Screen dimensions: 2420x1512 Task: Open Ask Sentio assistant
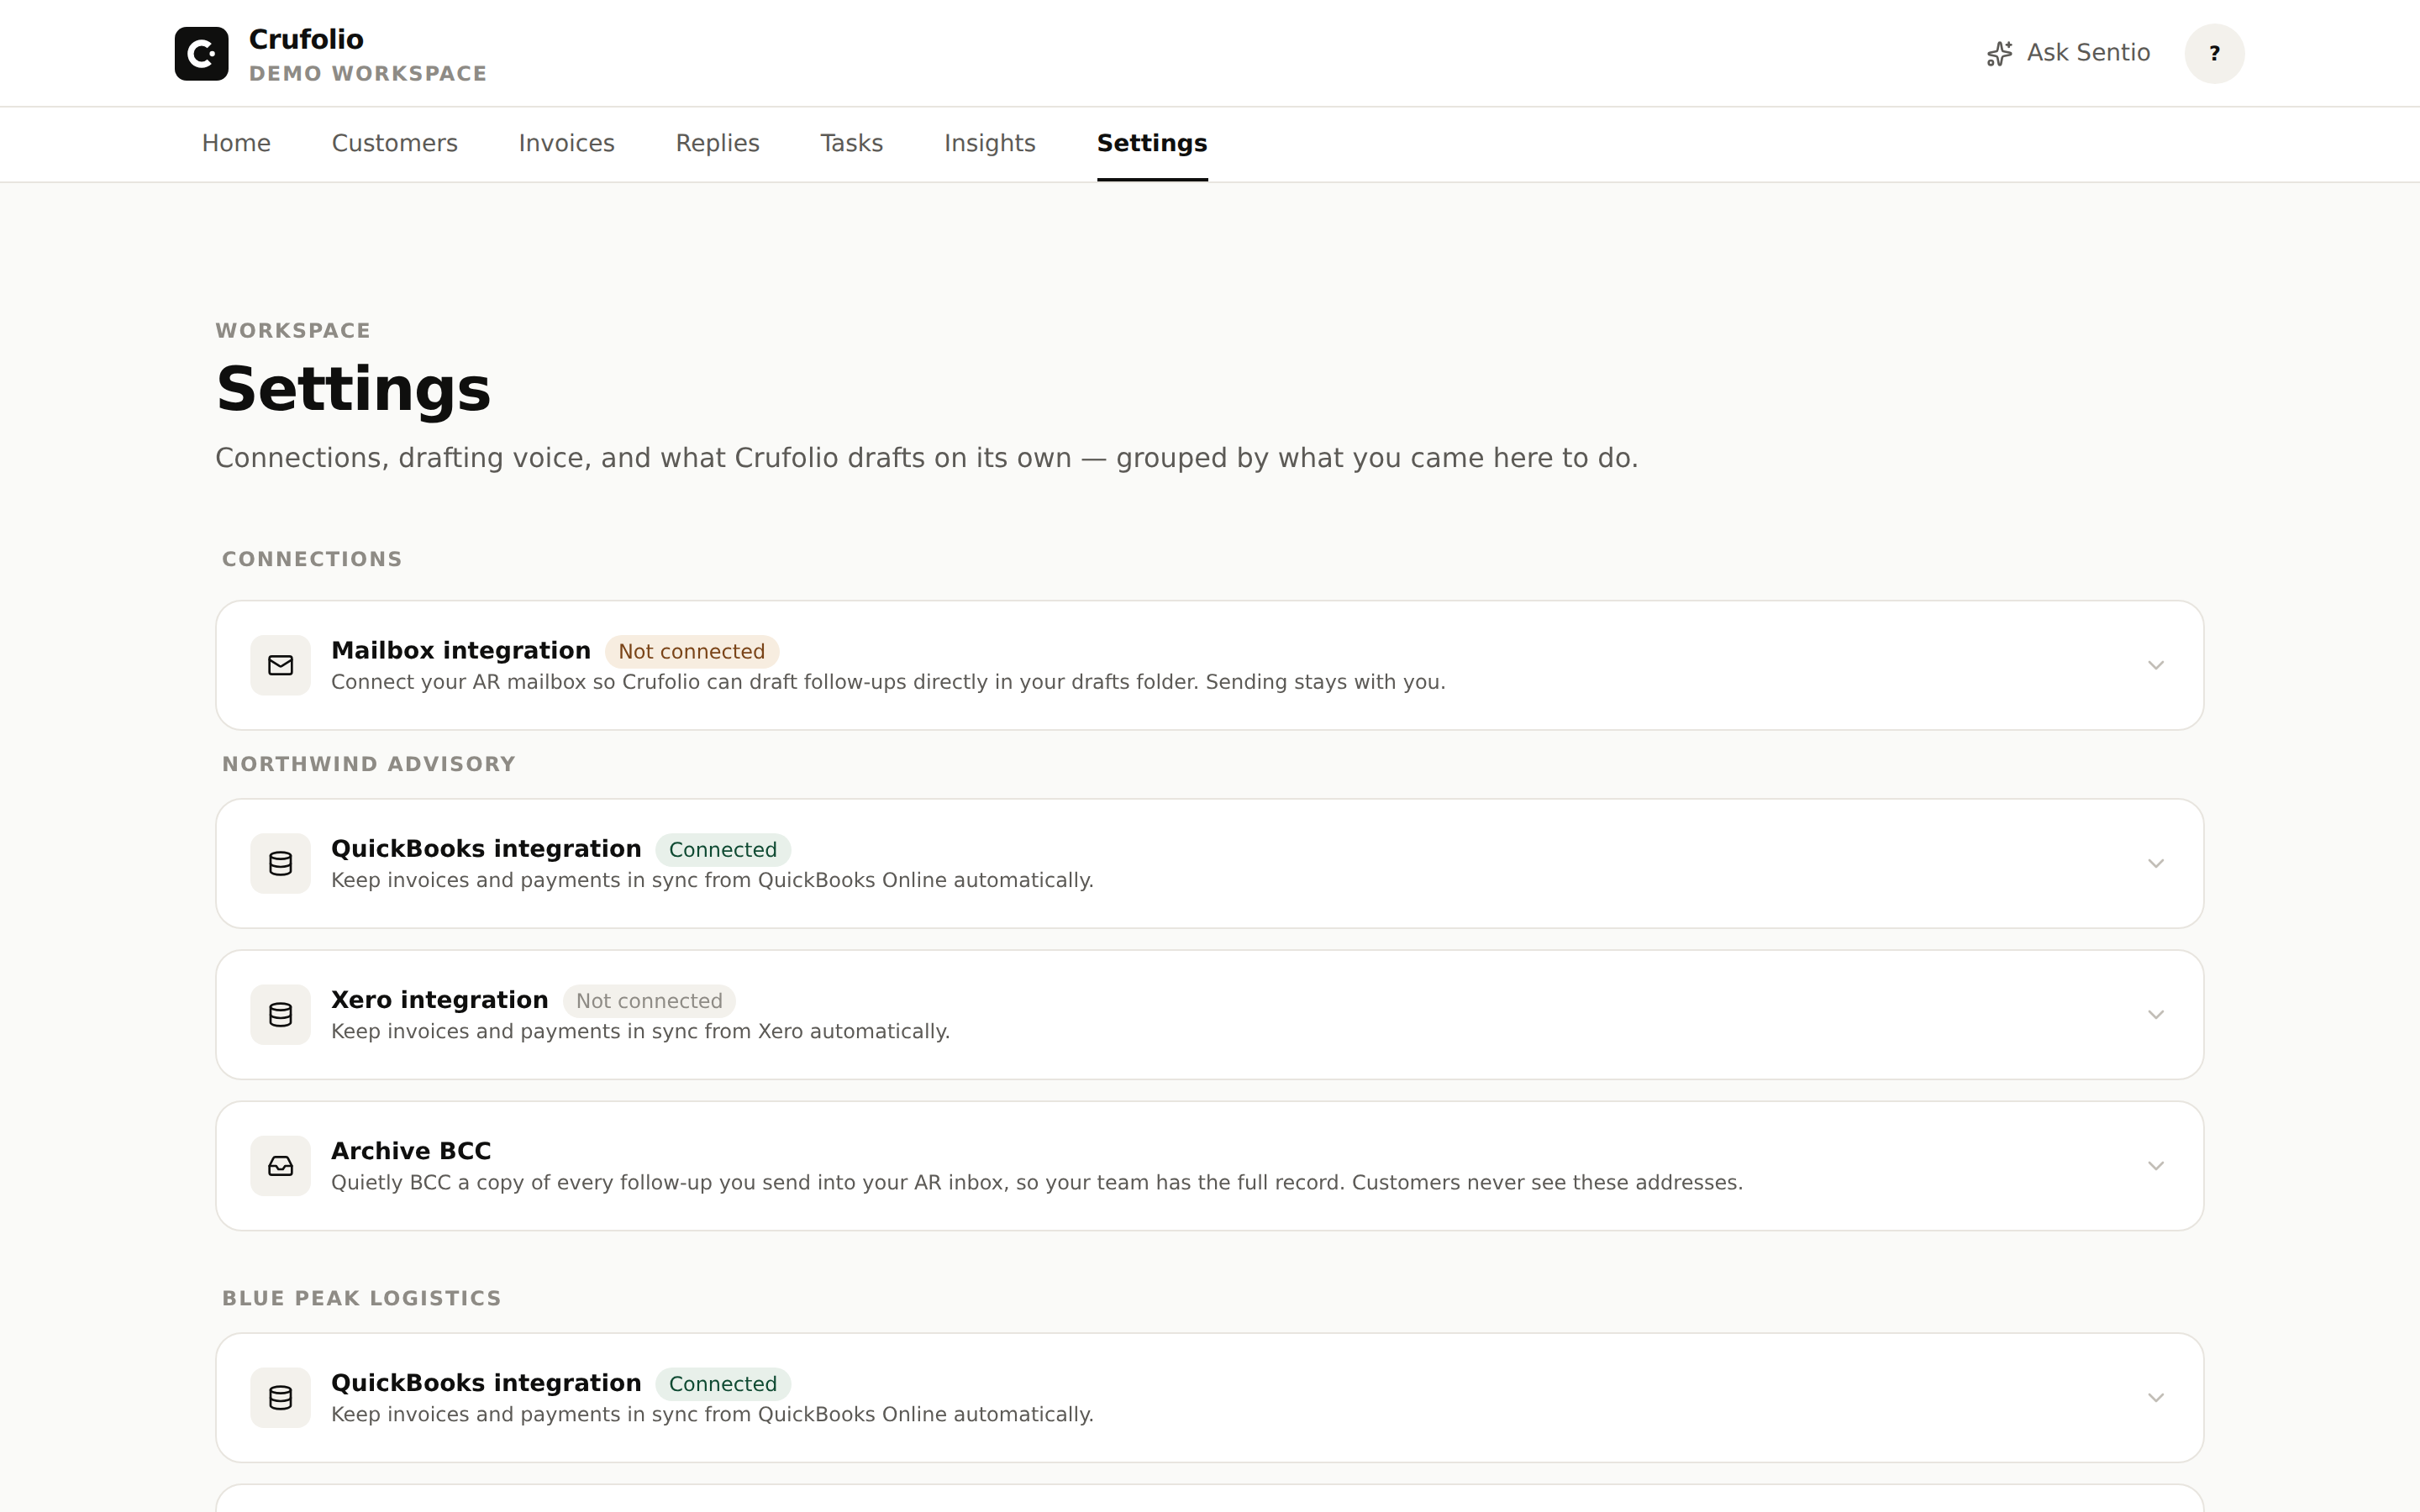point(2068,53)
